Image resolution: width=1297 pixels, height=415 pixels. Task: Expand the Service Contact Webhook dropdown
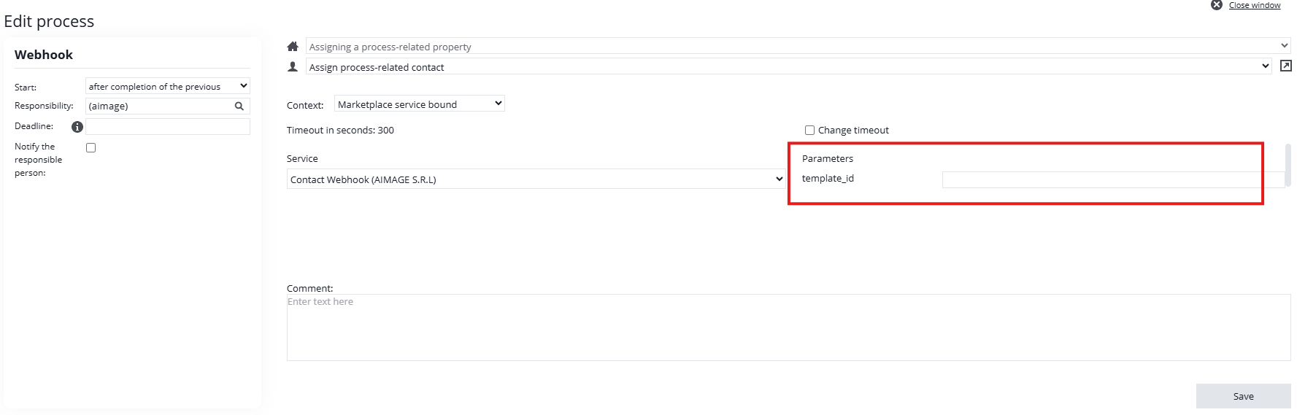[x=536, y=179]
